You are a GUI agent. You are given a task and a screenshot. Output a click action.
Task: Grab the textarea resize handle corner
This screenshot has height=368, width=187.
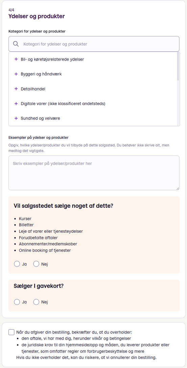pyautogui.click(x=178, y=188)
